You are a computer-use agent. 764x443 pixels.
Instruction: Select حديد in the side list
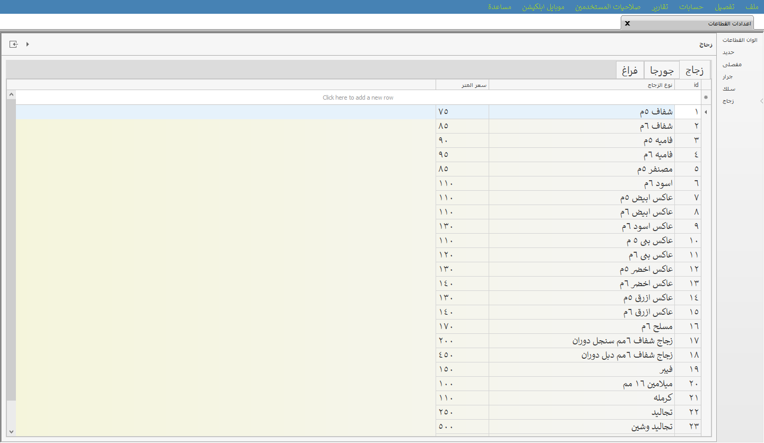728,52
